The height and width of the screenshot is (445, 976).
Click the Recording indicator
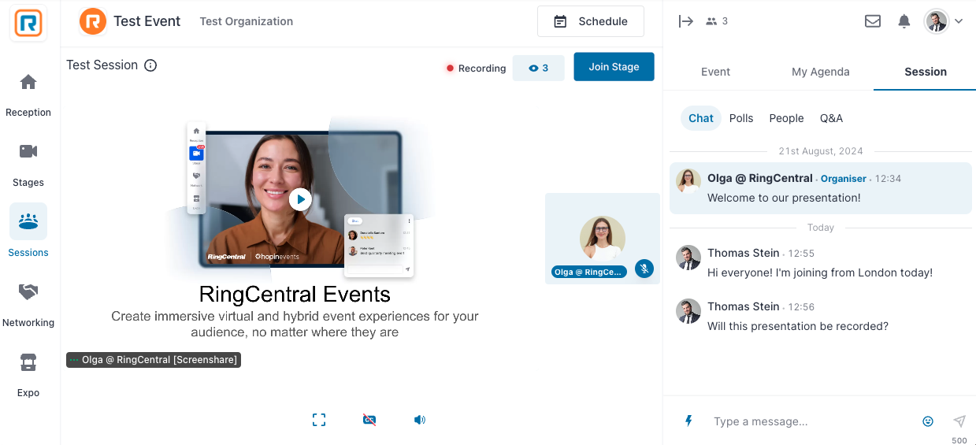(476, 69)
